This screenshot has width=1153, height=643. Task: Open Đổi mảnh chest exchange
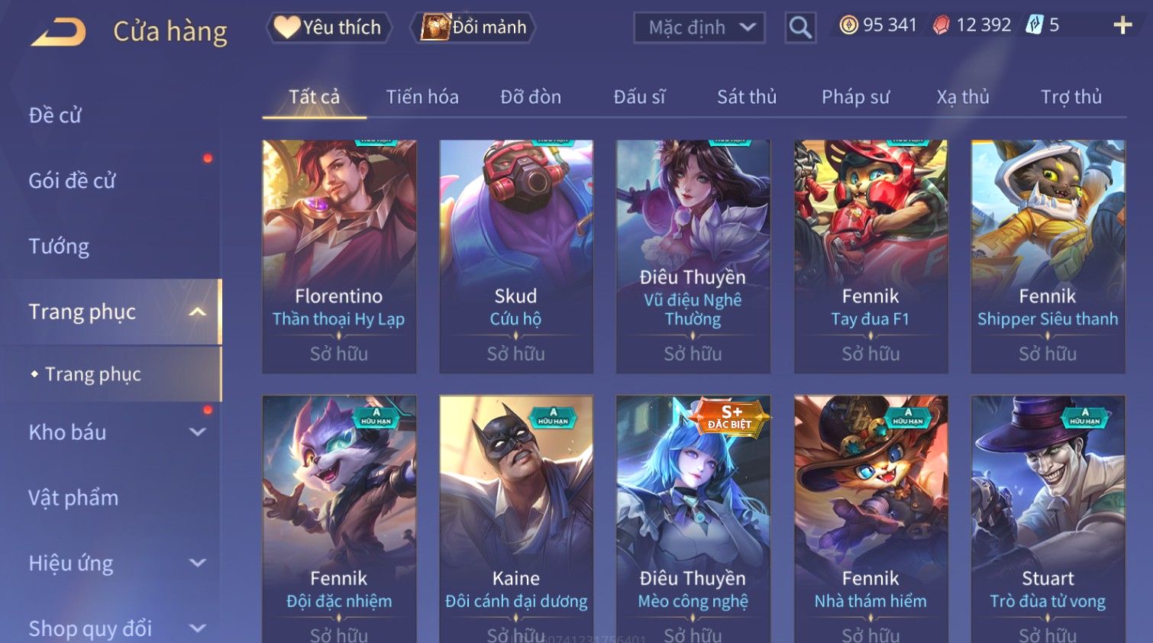(473, 27)
